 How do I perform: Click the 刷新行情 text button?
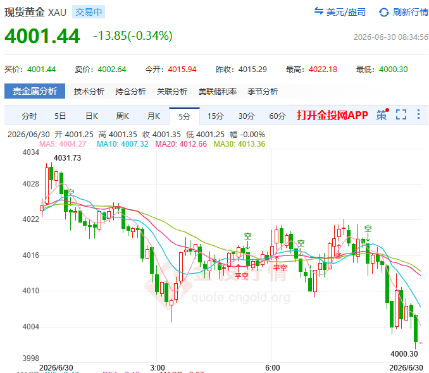[411, 12]
